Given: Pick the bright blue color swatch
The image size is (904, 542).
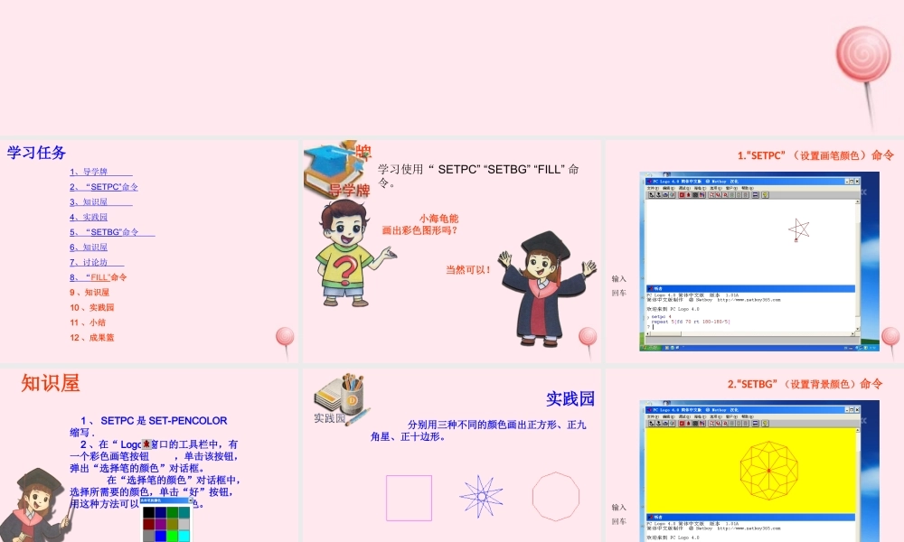Looking at the screenshot, I should pos(160,537).
